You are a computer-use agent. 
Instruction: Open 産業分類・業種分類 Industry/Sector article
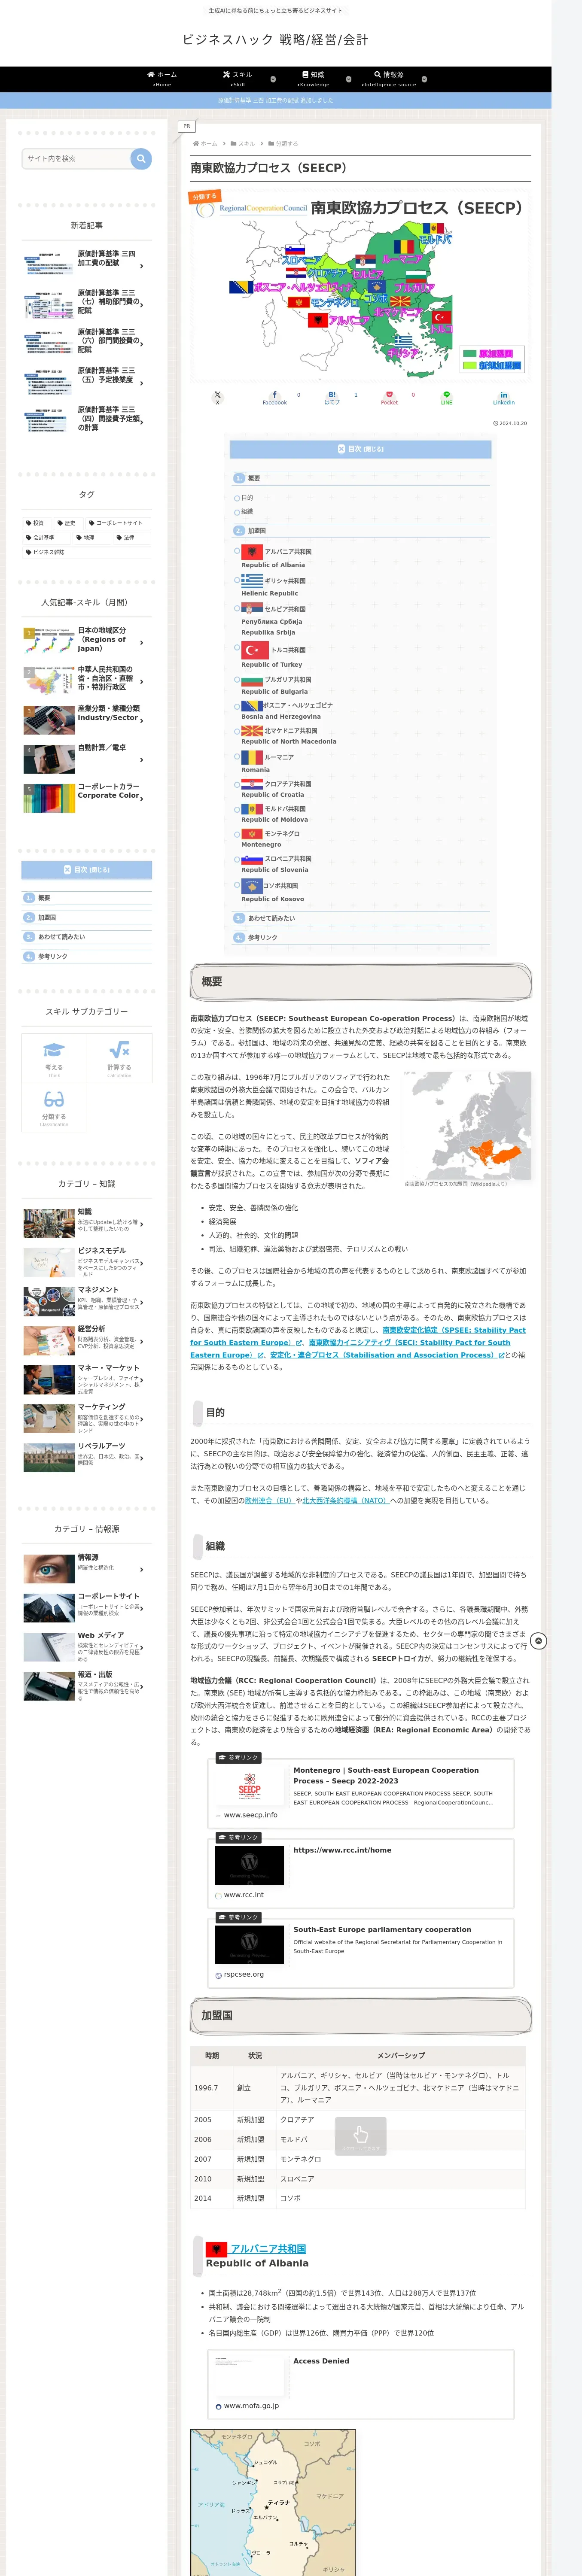(87, 720)
